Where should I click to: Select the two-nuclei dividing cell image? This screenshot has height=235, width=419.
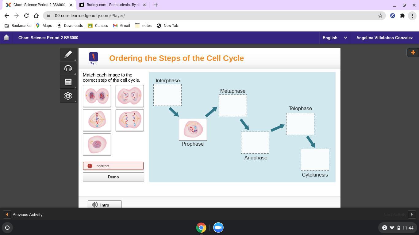pyautogui.click(x=97, y=96)
